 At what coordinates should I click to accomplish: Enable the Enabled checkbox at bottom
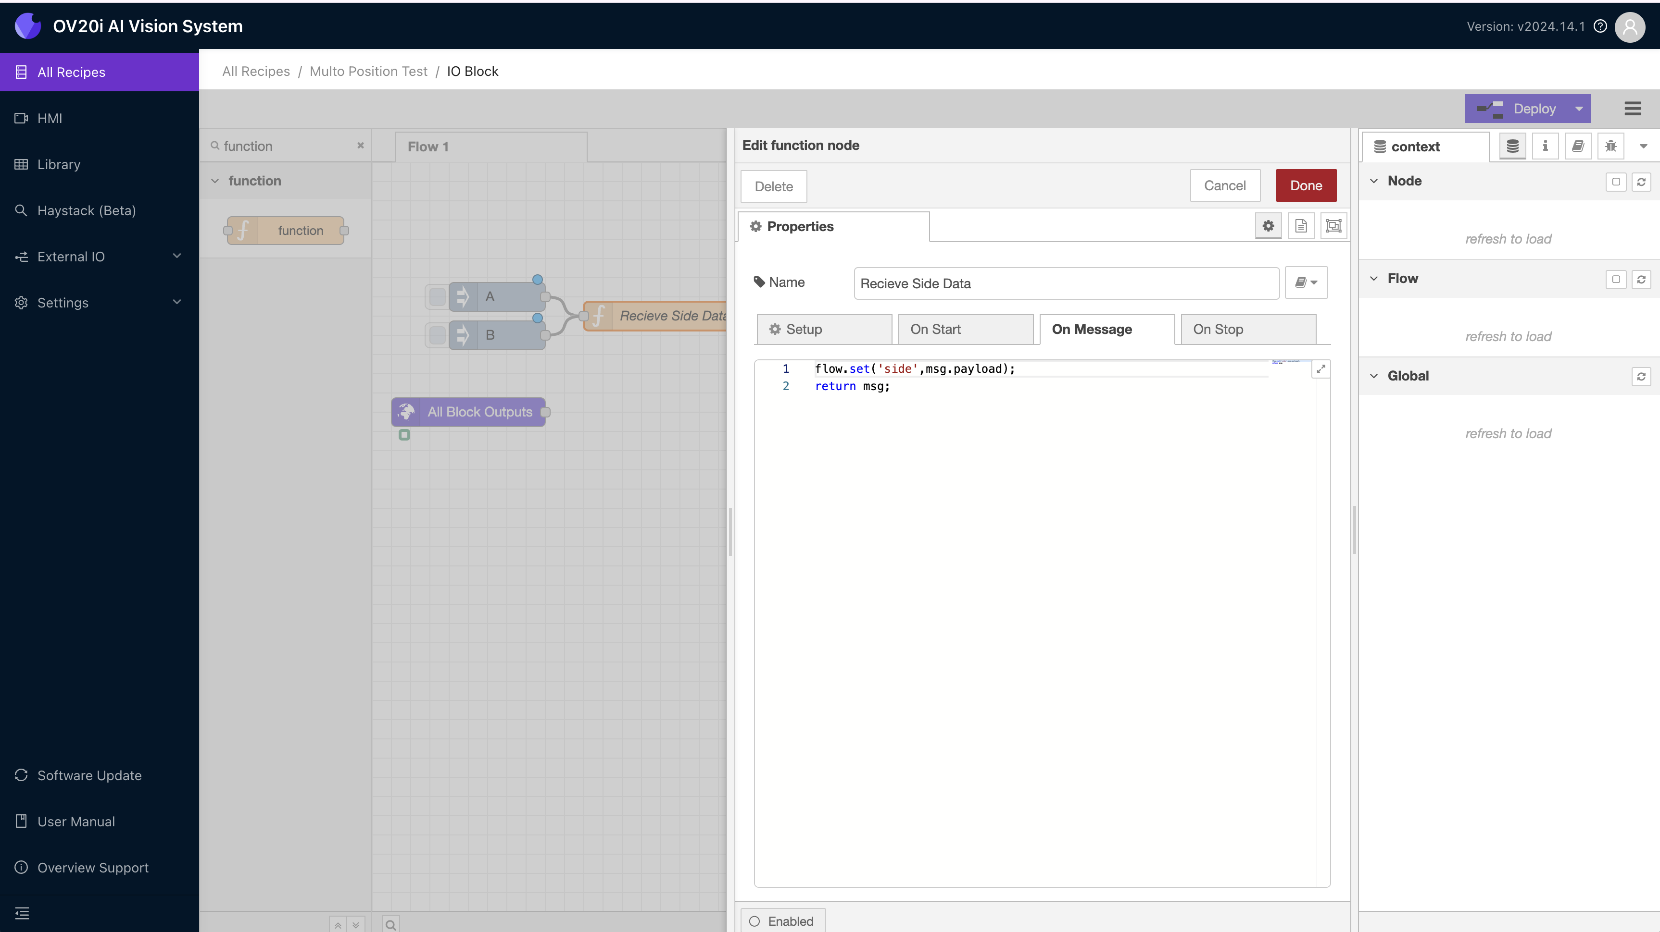pyautogui.click(x=754, y=921)
